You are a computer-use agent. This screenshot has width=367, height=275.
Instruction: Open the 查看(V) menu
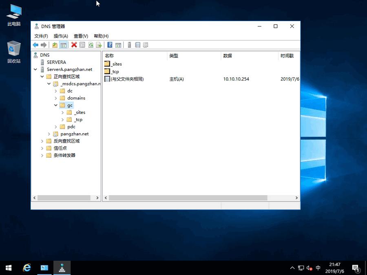click(x=80, y=36)
